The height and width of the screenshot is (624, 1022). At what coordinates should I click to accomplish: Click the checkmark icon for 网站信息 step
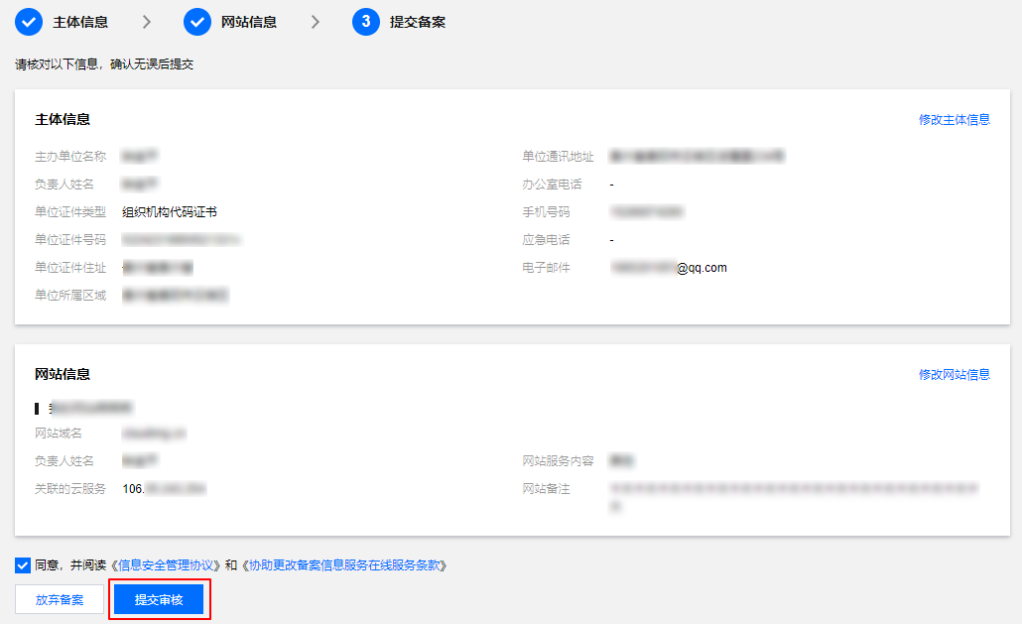click(x=197, y=22)
